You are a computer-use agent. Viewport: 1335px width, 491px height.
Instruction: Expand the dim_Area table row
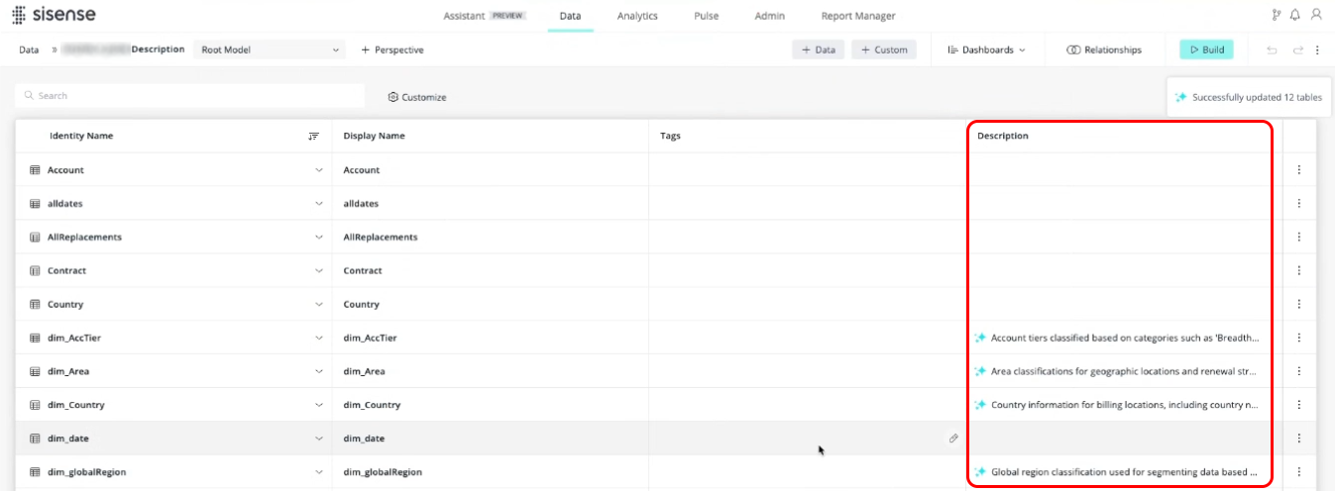click(319, 372)
